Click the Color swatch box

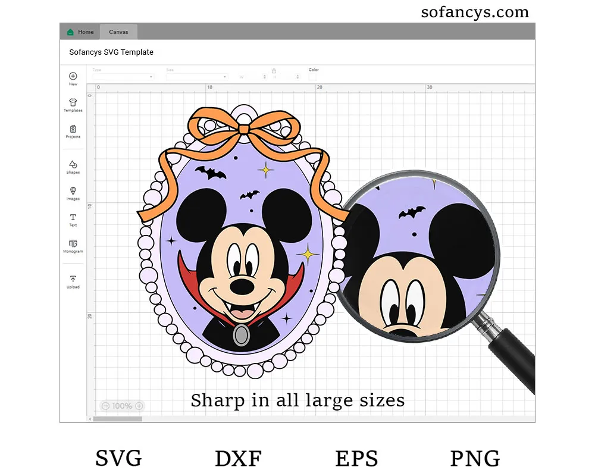(x=312, y=77)
